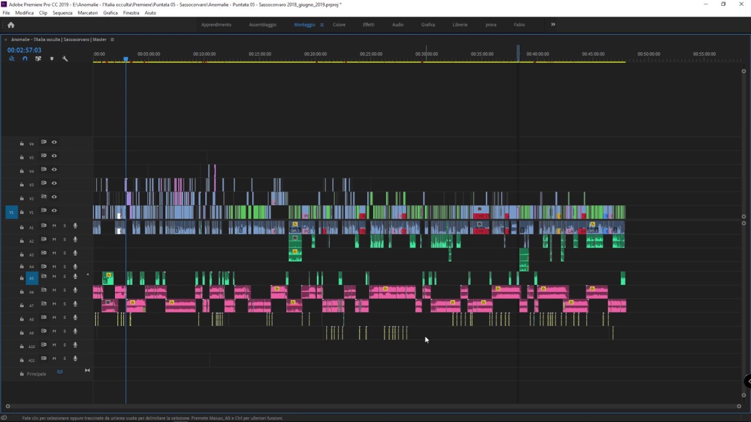Click the horizontal zoom scrollbar's right handle
751x422 pixels.
tap(739, 406)
